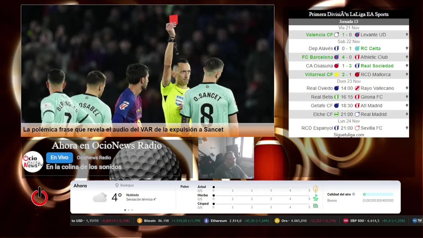Click the En Vivo live button
The image size is (423, 238).
[59, 158]
